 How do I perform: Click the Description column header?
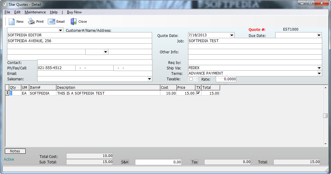pyautogui.click(x=108, y=88)
